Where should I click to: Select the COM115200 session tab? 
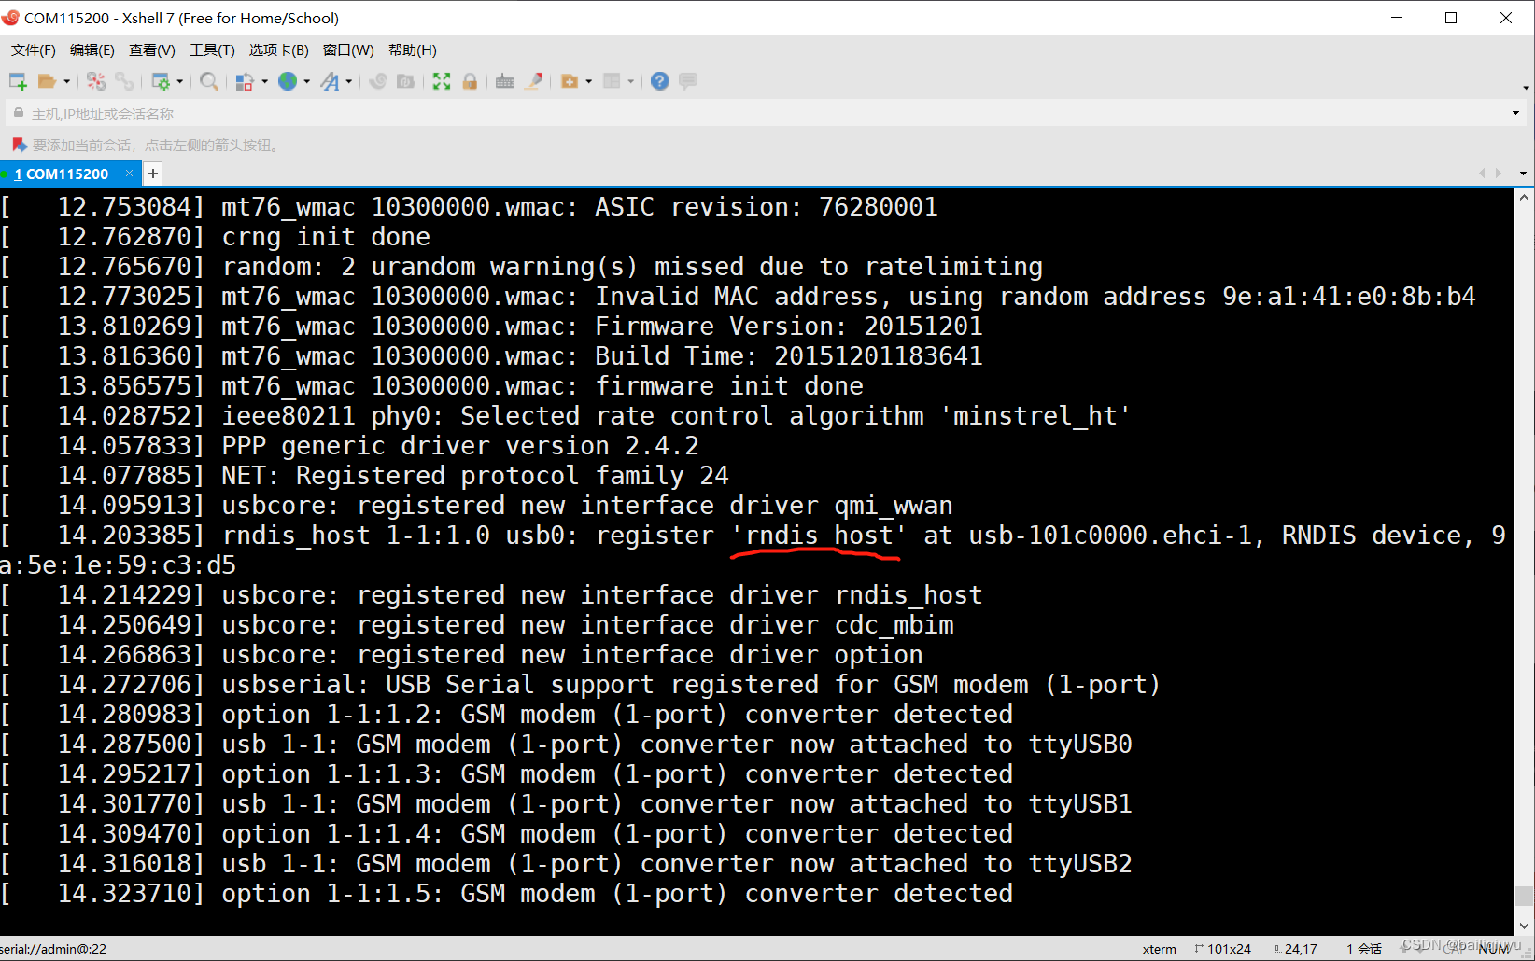[65, 174]
